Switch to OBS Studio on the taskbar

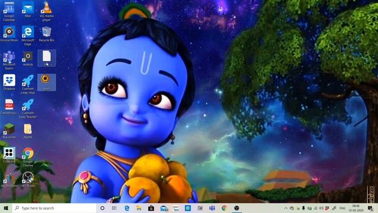[237, 208]
